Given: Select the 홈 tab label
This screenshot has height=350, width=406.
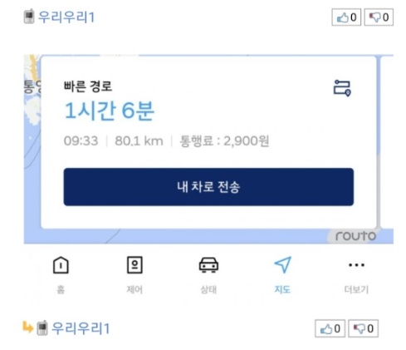Looking at the screenshot, I should tap(61, 289).
